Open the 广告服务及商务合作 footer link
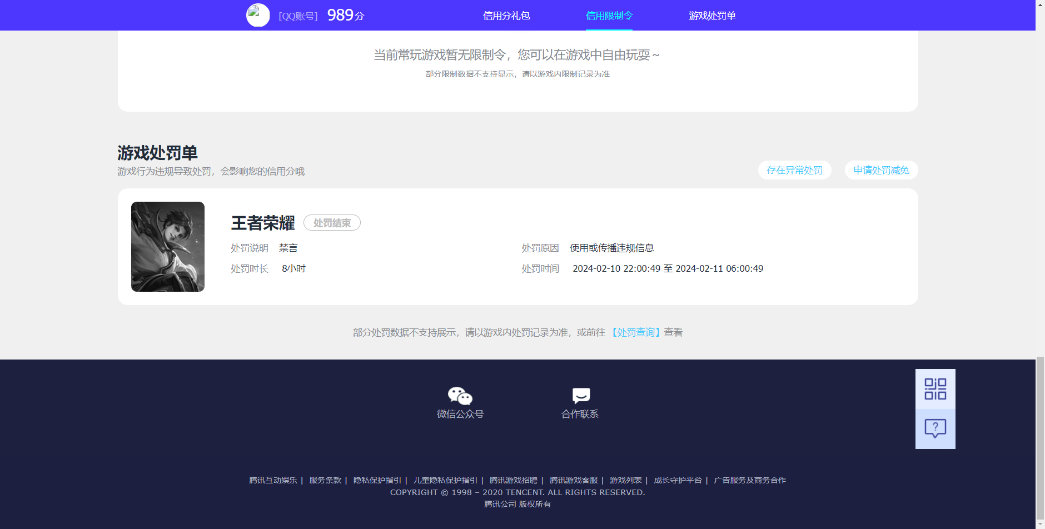1045x529 pixels. (750, 480)
